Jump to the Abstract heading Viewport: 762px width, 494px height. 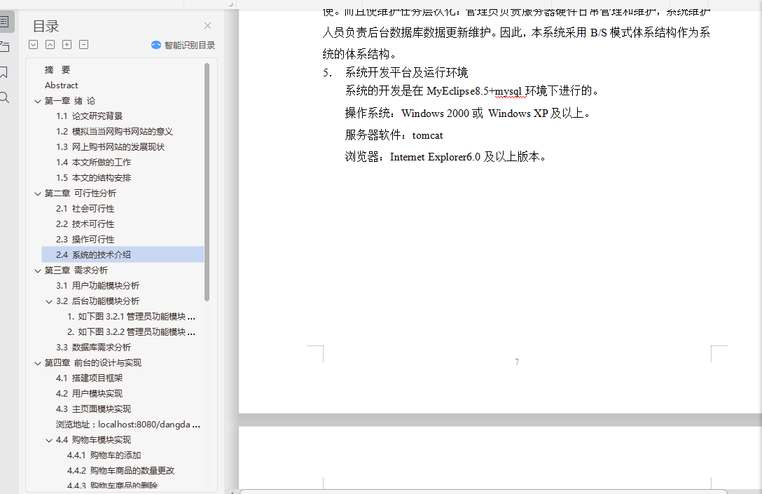pyautogui.click(x=61, y=85)
